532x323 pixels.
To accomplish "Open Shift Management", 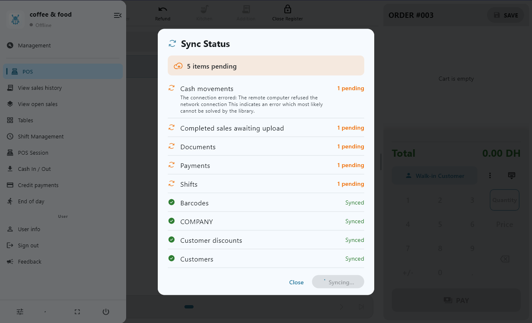I will coord(63,136).
